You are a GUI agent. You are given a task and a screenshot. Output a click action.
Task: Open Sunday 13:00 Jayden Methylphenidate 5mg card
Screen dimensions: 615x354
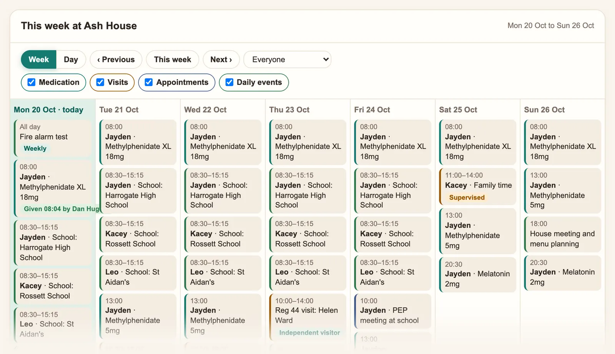click(563, 190)
